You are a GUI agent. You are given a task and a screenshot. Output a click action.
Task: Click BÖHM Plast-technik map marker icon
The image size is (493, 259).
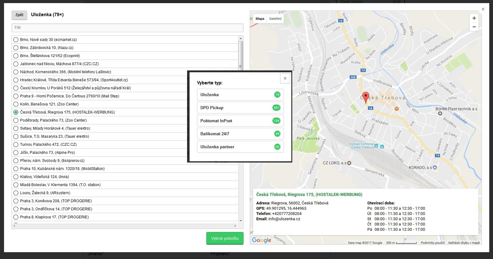point(440,113)
